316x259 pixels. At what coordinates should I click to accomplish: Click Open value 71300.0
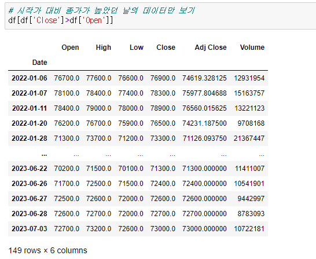(x=67, y=138)
